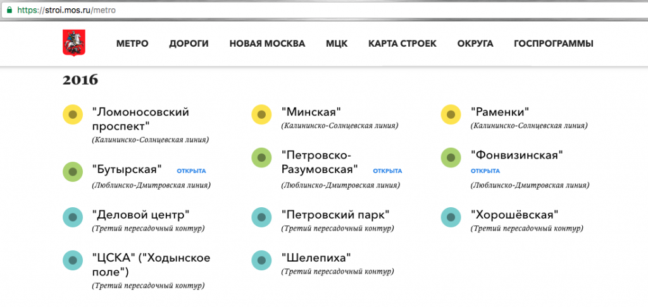Click yellow circle icon beside Раменки
The height and width of the screenshot is (307, 648).
451,115
